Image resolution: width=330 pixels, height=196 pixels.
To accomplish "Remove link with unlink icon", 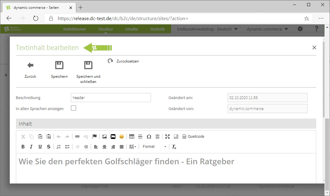I will (86, 137).
